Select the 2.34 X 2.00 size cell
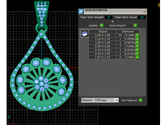Screen dimensions: 167x125 tap(102, 50)
